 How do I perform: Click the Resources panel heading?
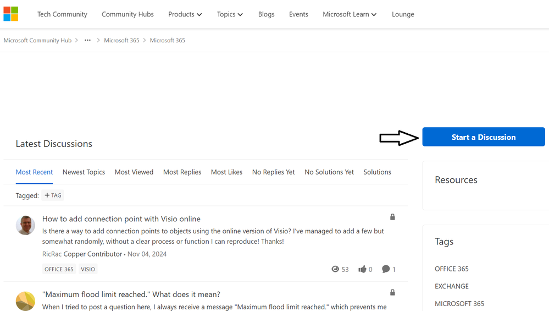(456, 180)
